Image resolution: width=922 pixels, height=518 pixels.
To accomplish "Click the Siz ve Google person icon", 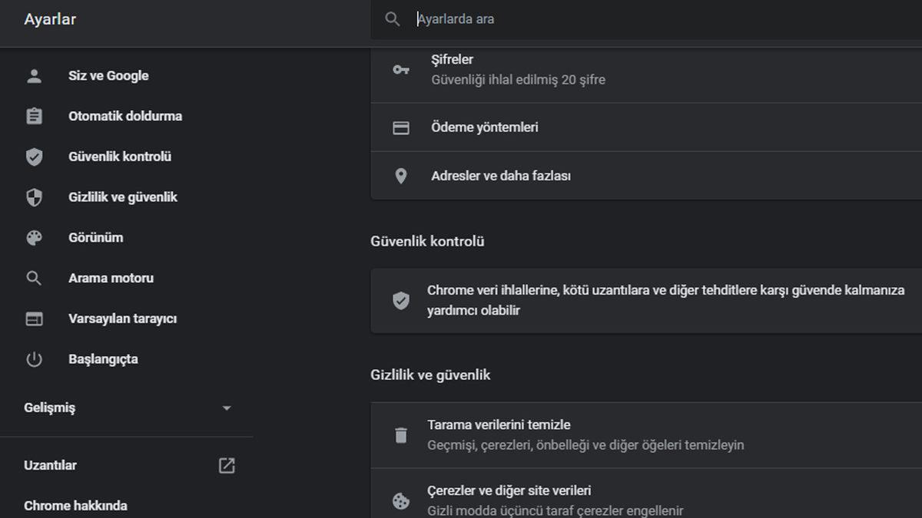I will (x=34, y=75).
